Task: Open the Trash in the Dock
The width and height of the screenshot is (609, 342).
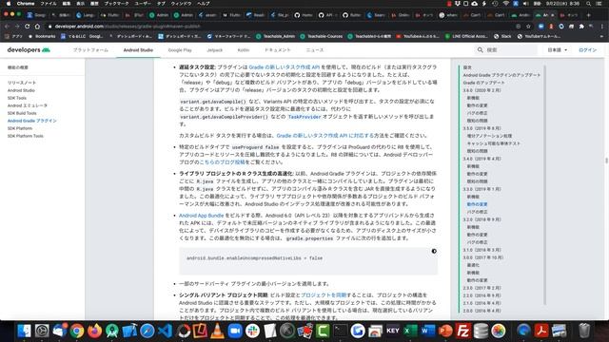Action: pos(584,331)
